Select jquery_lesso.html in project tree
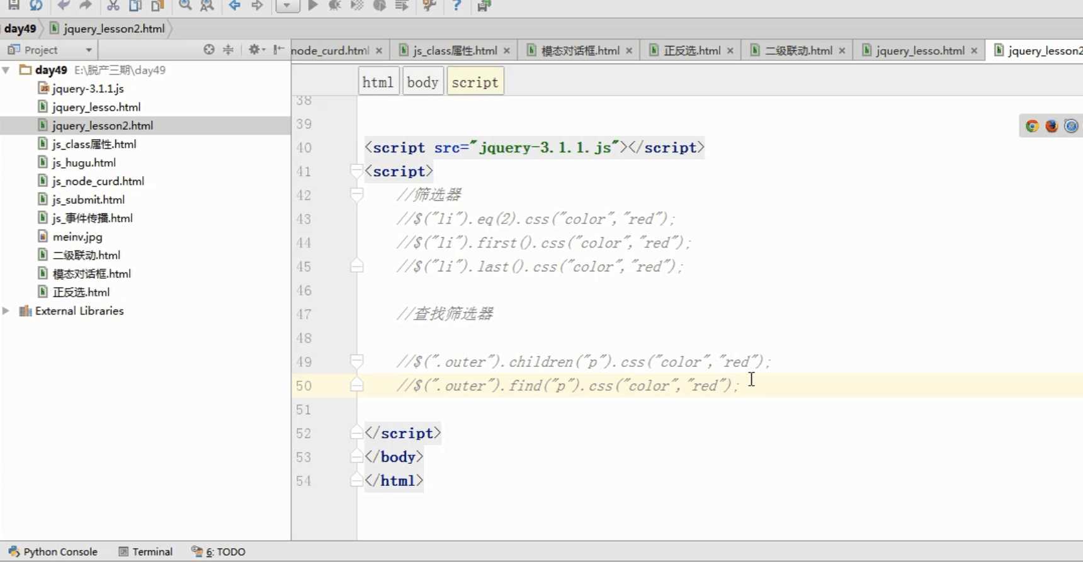1083x562 pixels. coord(89,107)
